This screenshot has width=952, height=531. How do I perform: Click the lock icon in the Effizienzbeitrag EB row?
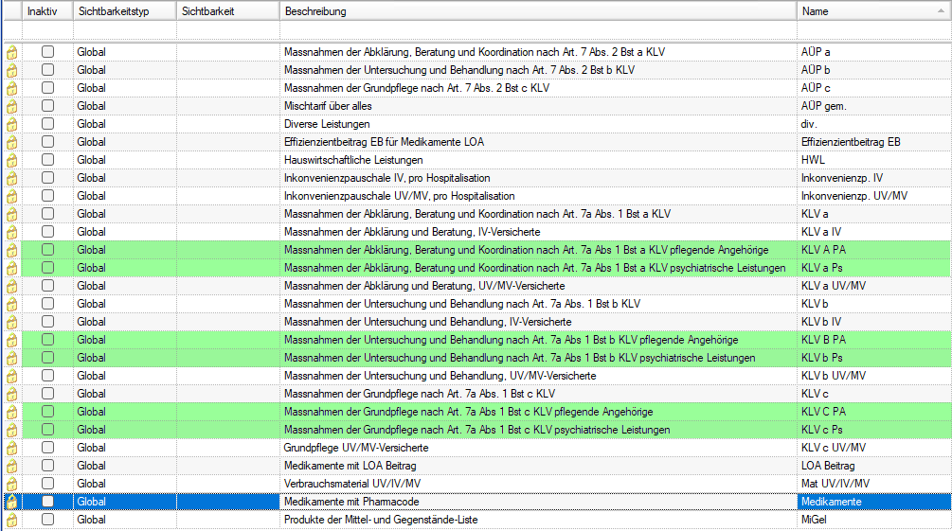12,143
